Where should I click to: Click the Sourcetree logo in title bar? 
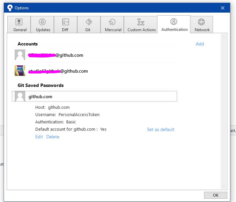tap(10, 8)
